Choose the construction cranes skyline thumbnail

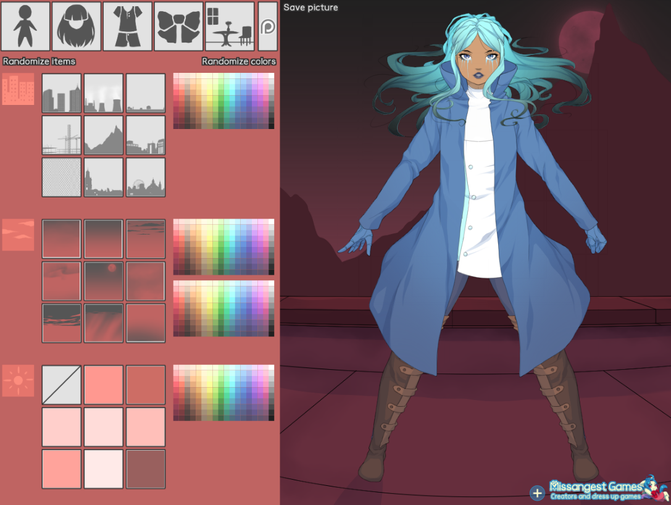(x=62, y=135)
